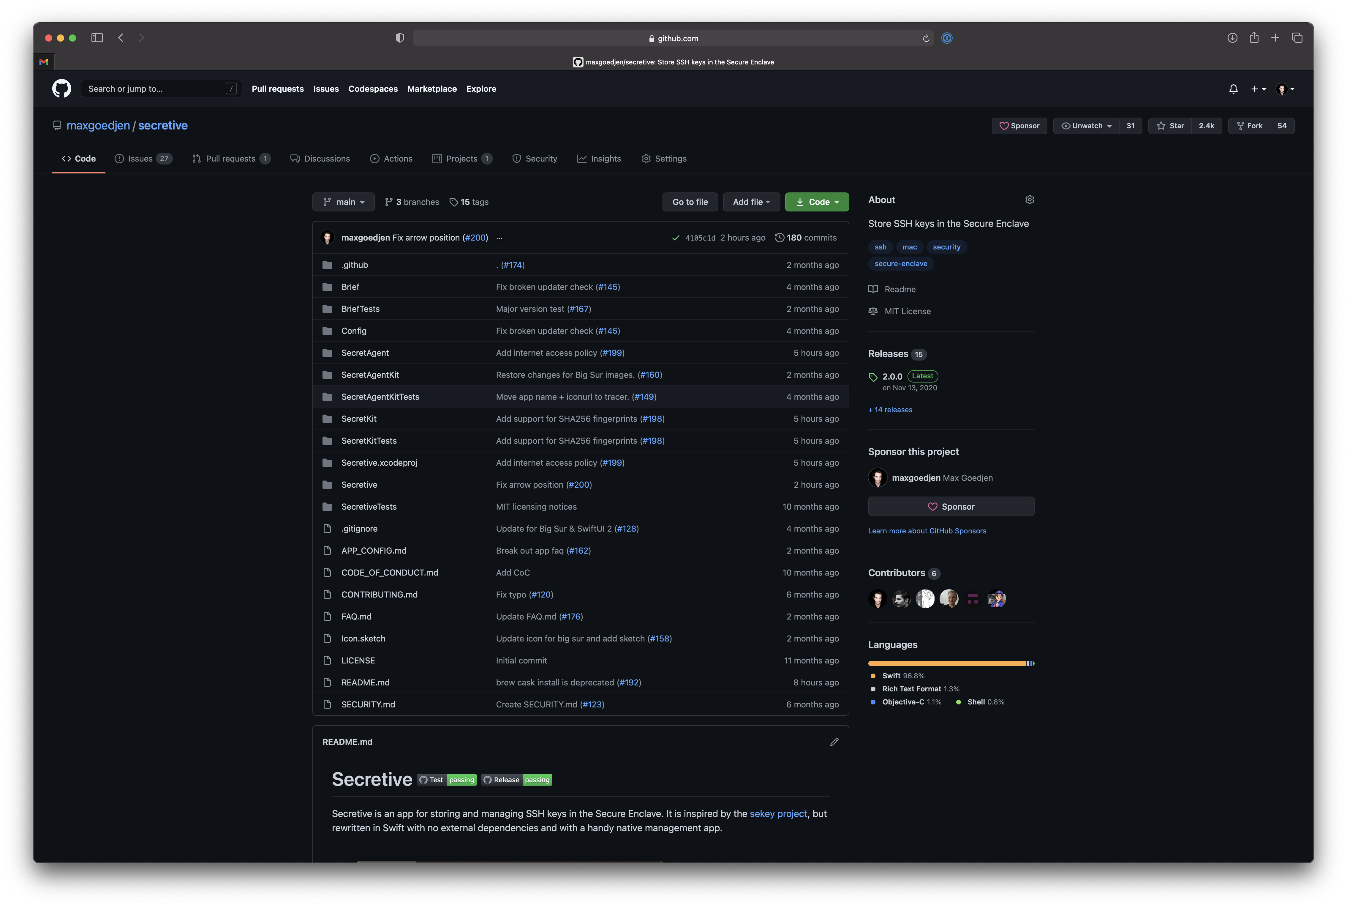Open the repository Settings tab
This screenshot has height=907, width=1347.
tap(663, 159)
